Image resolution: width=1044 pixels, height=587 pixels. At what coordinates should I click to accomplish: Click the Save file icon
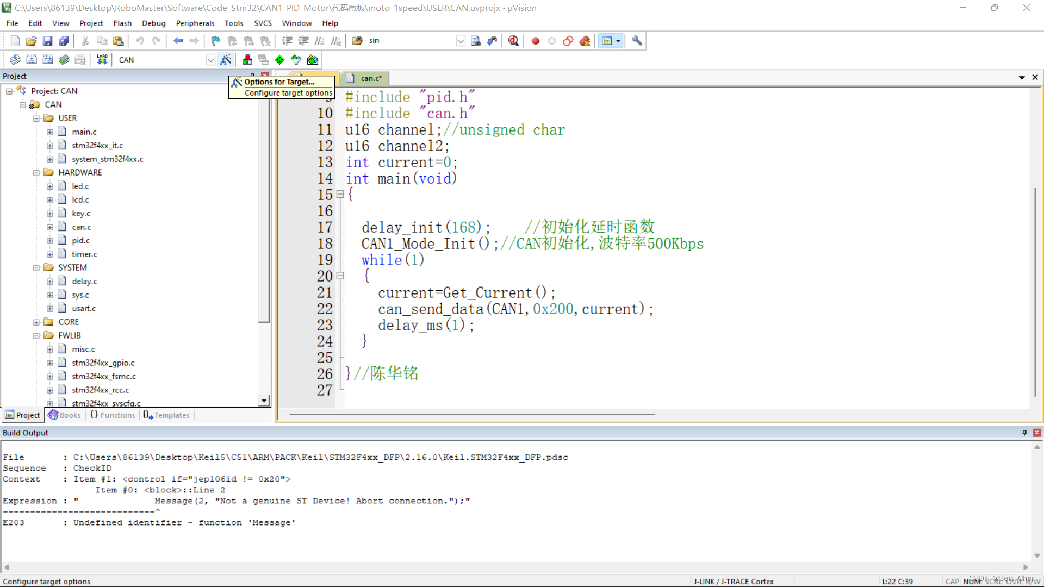[47, 41]
